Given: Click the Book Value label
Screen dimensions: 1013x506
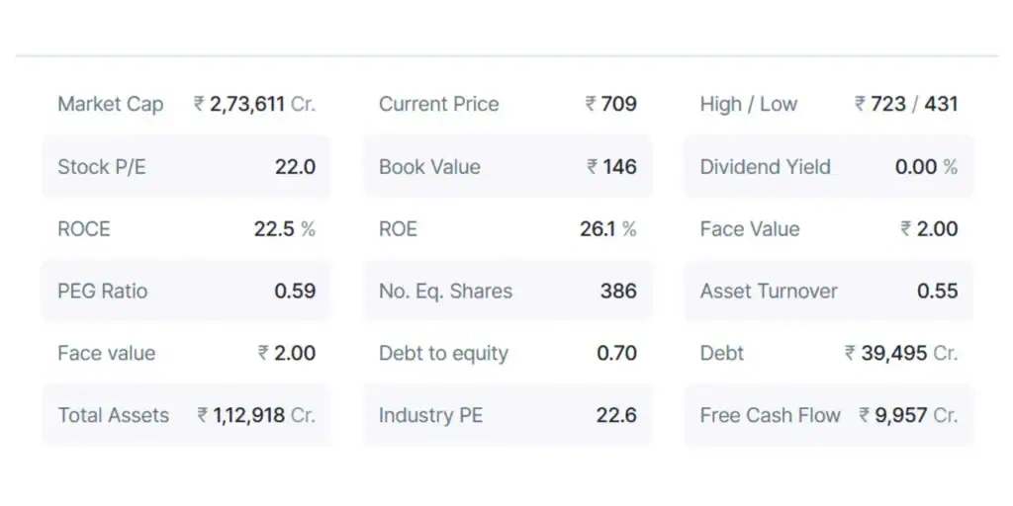Looking at the screenshot, I should [x=429, y=167].
